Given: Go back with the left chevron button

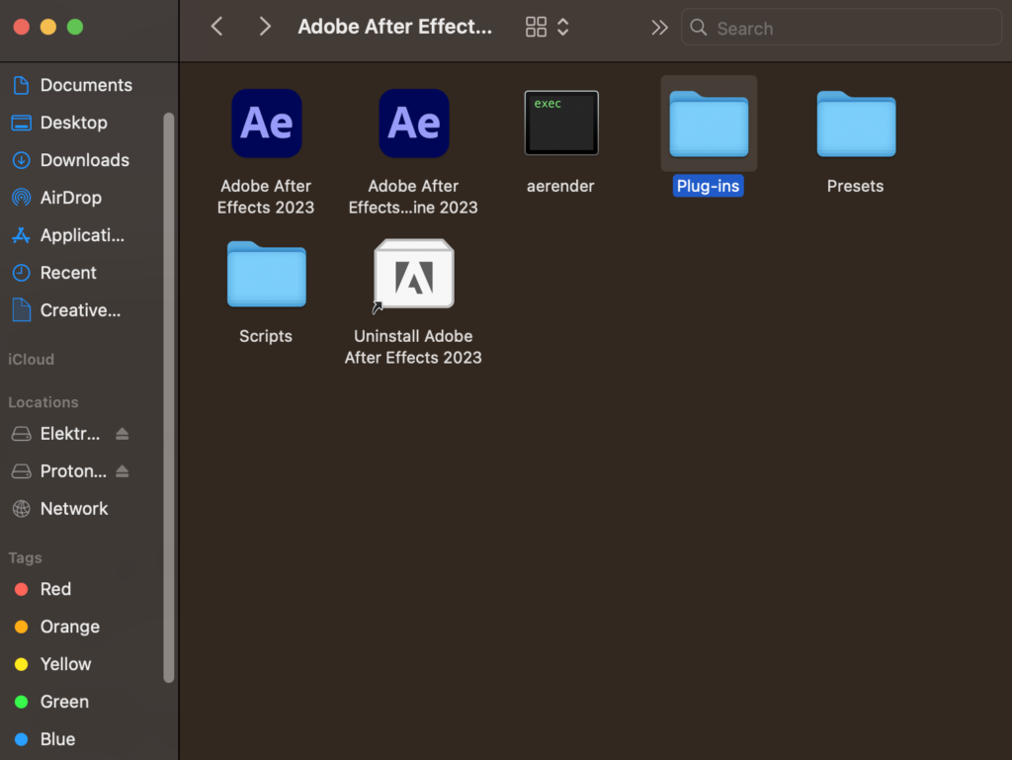Looking at the screenshot, I should coord(216,28).
